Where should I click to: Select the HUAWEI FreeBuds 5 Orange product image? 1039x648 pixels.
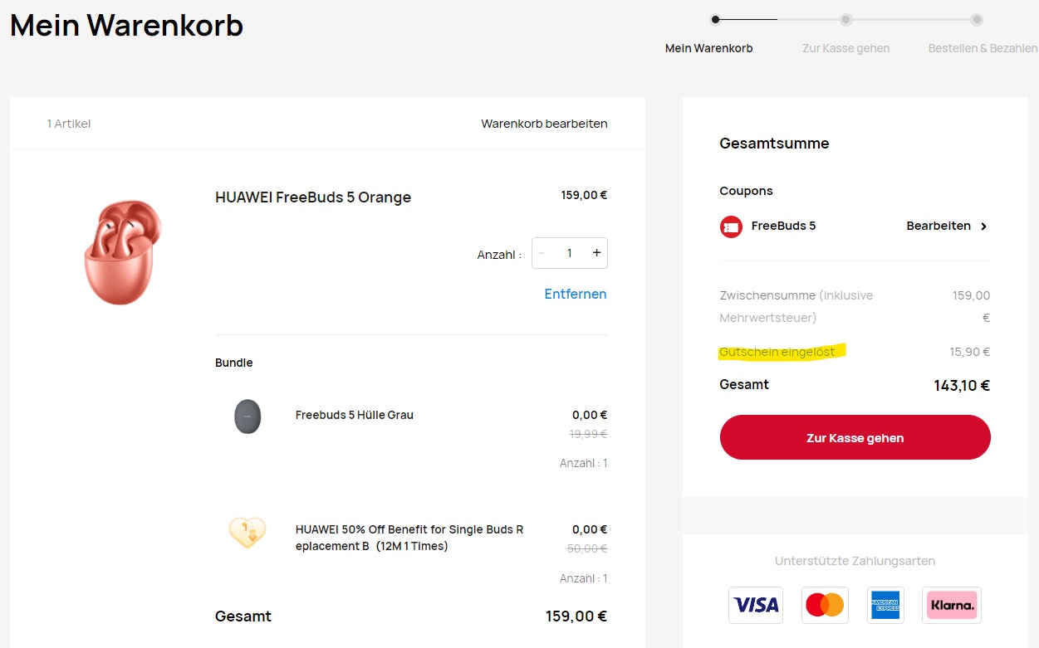[x=121, y=251]
